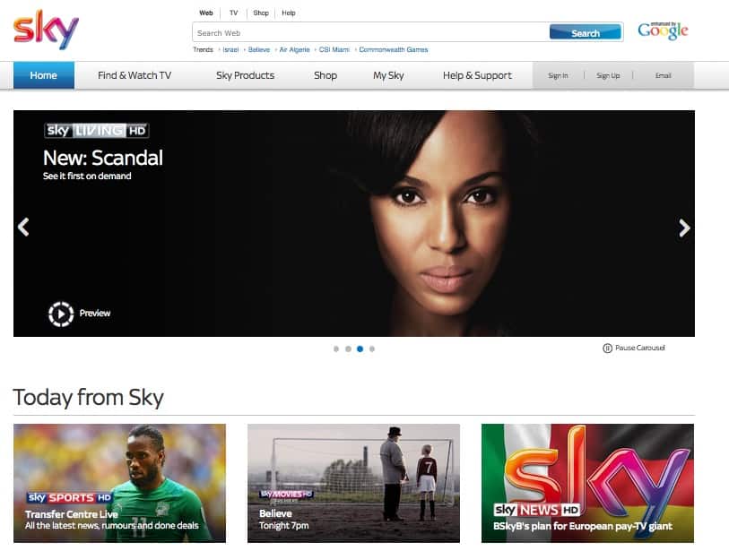Play the Scandal preview icon
This screenshot has width=729, height=551.
[x=61, y=314]
